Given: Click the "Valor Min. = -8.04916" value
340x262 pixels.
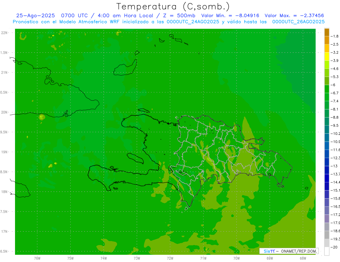Looking at the screenshot, I should 230,16.
